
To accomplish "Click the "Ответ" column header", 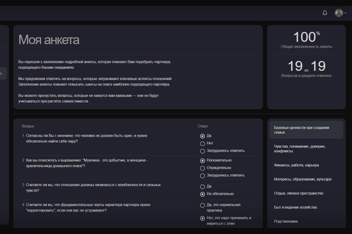I will (203, 126).
